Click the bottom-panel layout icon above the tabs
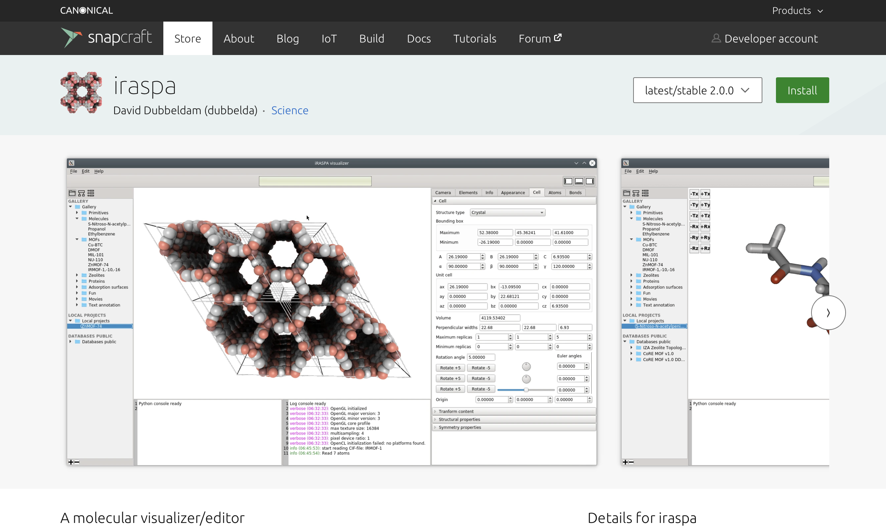The width and height of the screenshot is (886, 532). [x=579, y=181]
